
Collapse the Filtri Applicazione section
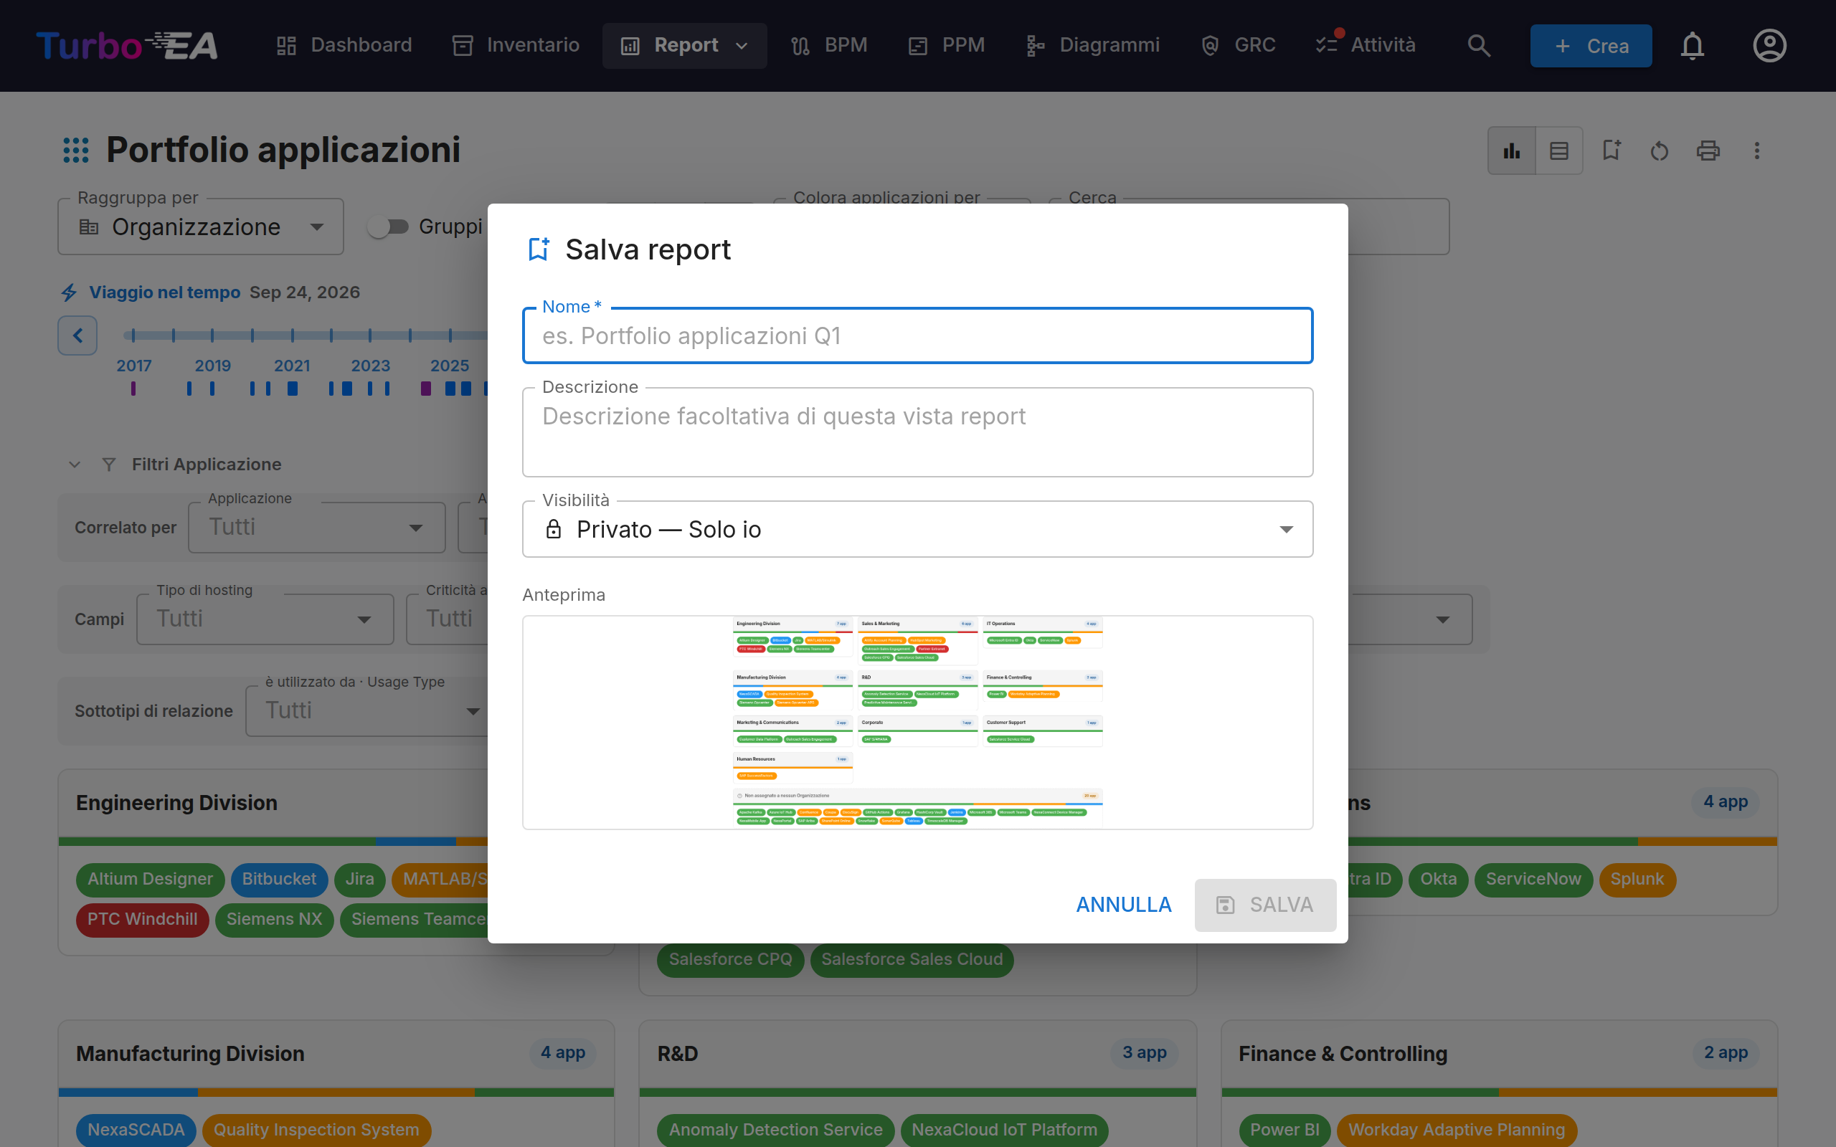(75, 465)
